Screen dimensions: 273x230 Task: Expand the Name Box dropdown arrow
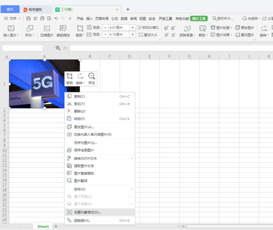[x=41, y=48]
